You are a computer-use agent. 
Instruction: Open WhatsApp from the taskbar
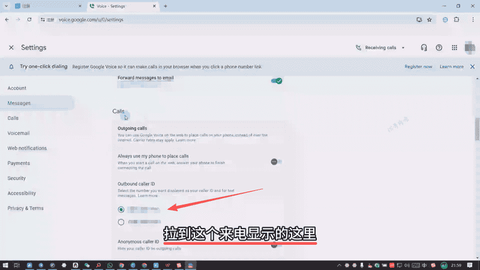[110, 265]
